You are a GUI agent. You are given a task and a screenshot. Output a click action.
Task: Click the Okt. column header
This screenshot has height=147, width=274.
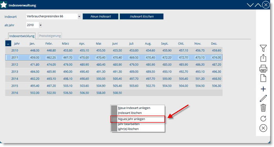(x=181, y=44)
